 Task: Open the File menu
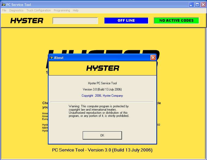(x=4, y=10)
